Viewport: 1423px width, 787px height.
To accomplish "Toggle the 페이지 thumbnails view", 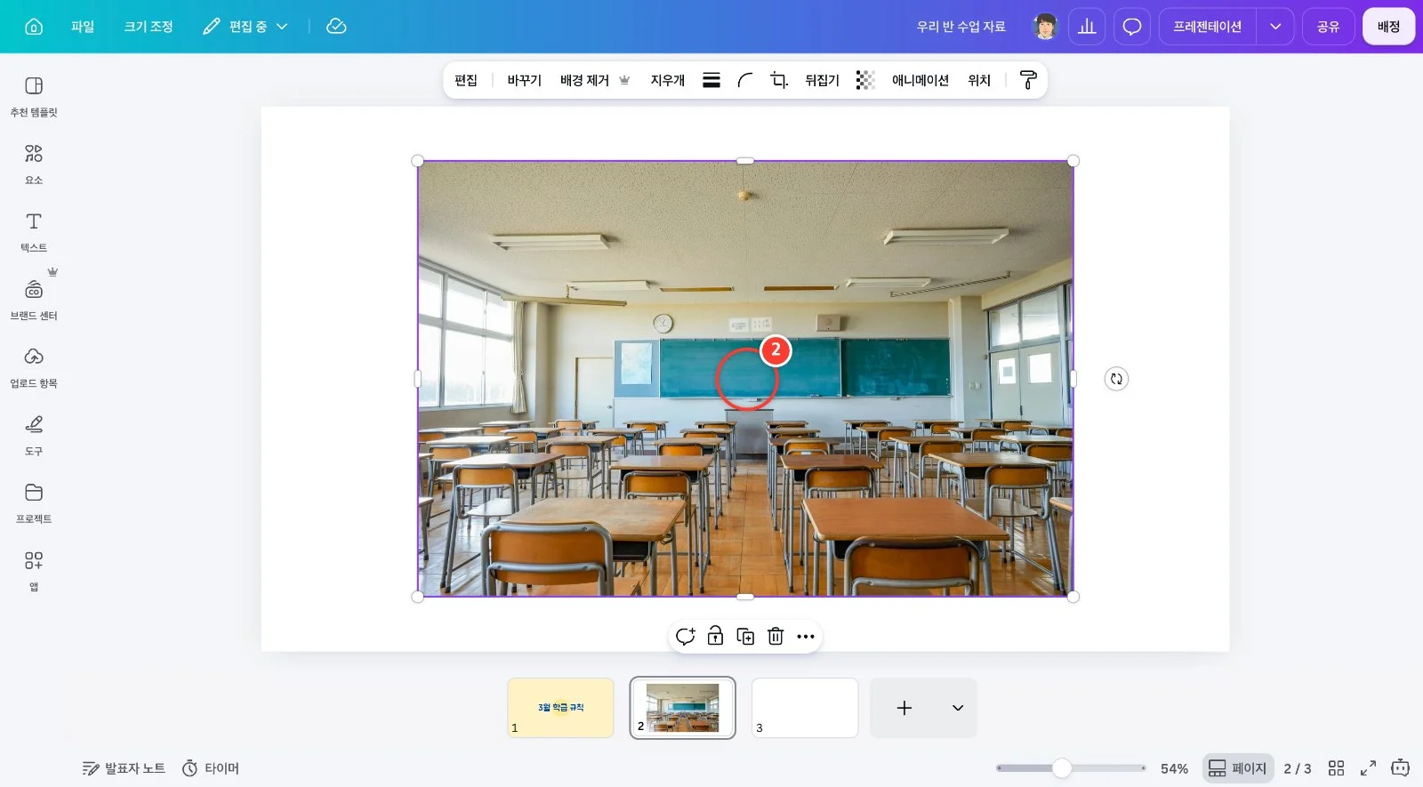I will tap(1238, 768).
